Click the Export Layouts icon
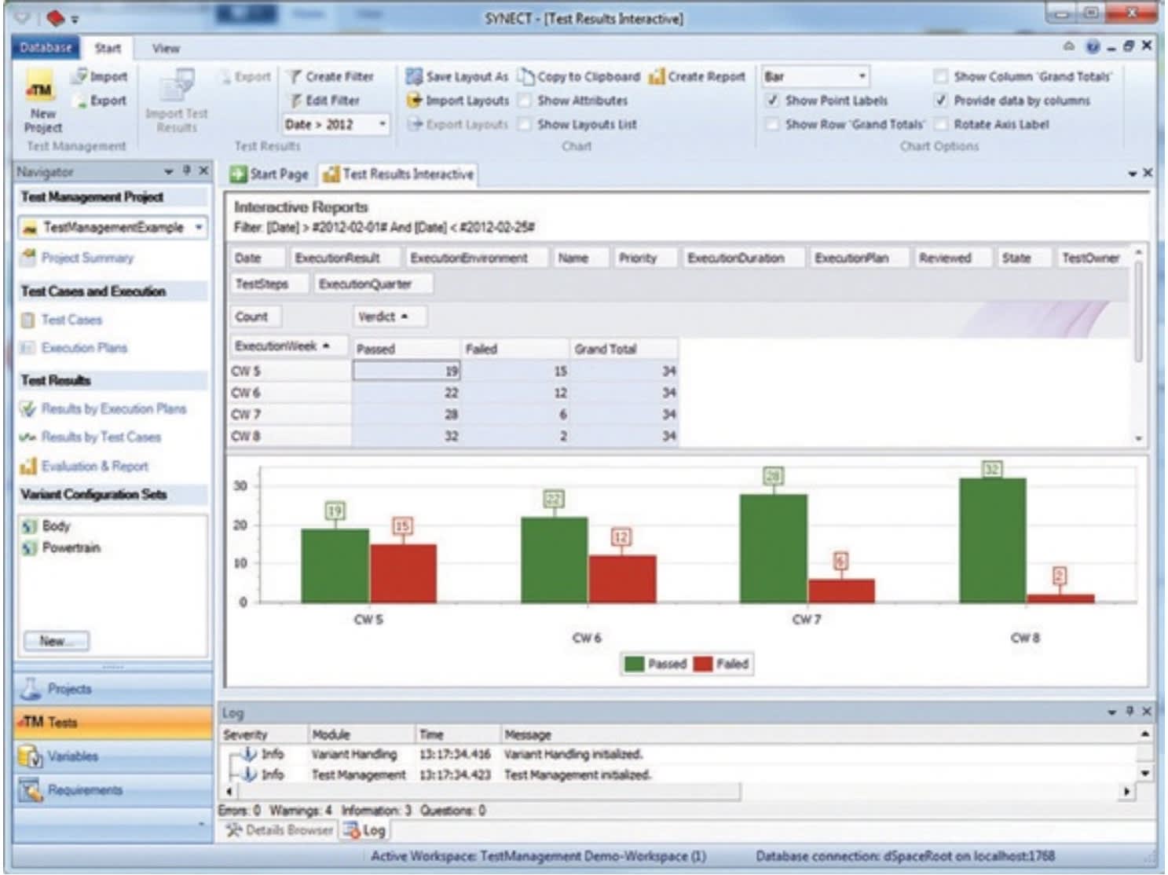 (x=415, y=124)
